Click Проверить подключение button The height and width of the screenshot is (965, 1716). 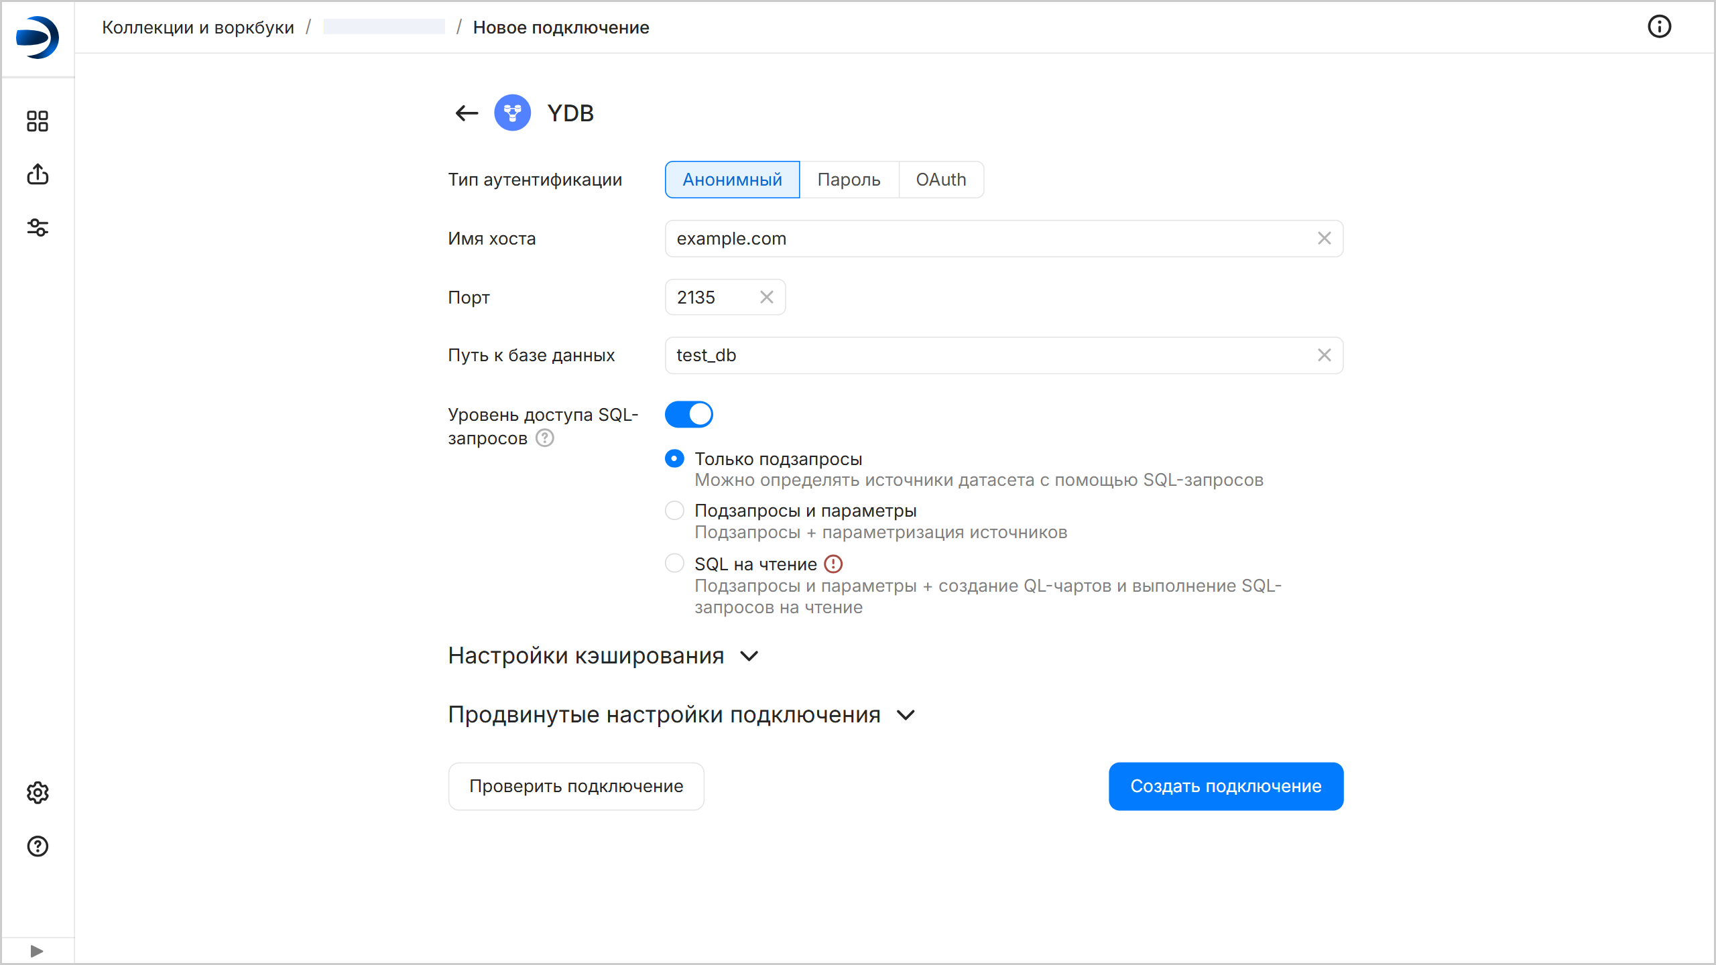point(576,786)
